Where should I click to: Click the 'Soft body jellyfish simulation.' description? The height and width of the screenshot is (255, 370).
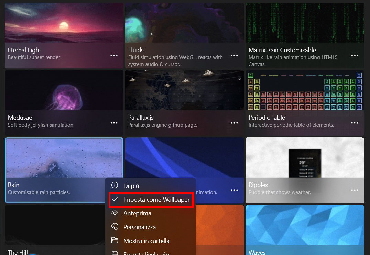[41, 125]
